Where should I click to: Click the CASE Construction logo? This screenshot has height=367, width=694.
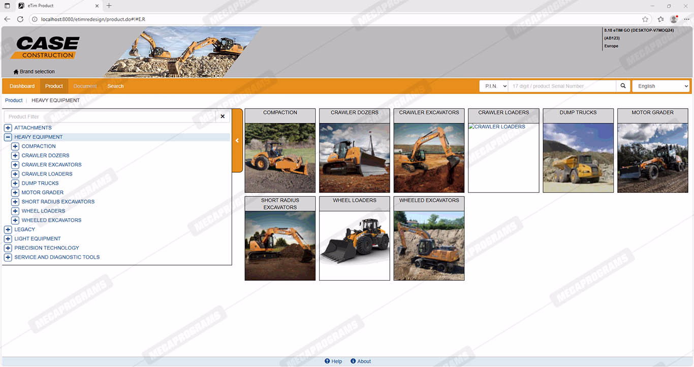[x=48, y=48]
